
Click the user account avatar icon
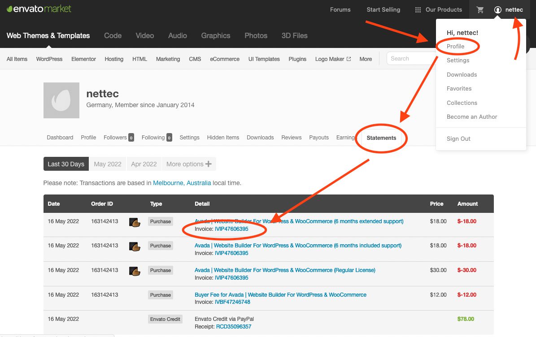498,10
